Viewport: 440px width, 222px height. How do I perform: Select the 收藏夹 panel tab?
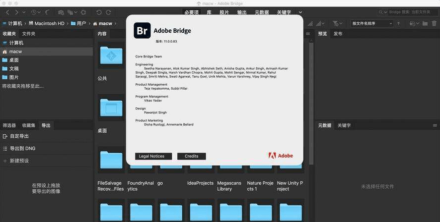click(x=9, y=34)
